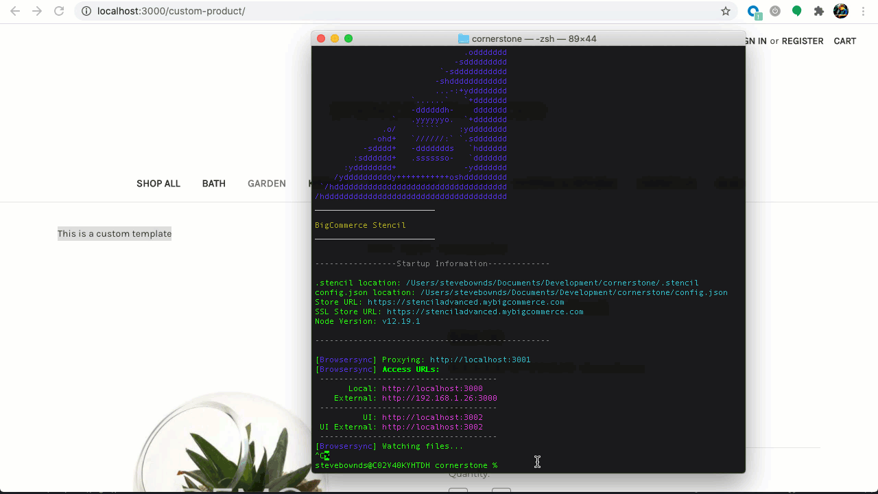Bookmark the page via the star icon
Image resolution: width=878 pixels, height=494 pixels.
pos(724,11)
